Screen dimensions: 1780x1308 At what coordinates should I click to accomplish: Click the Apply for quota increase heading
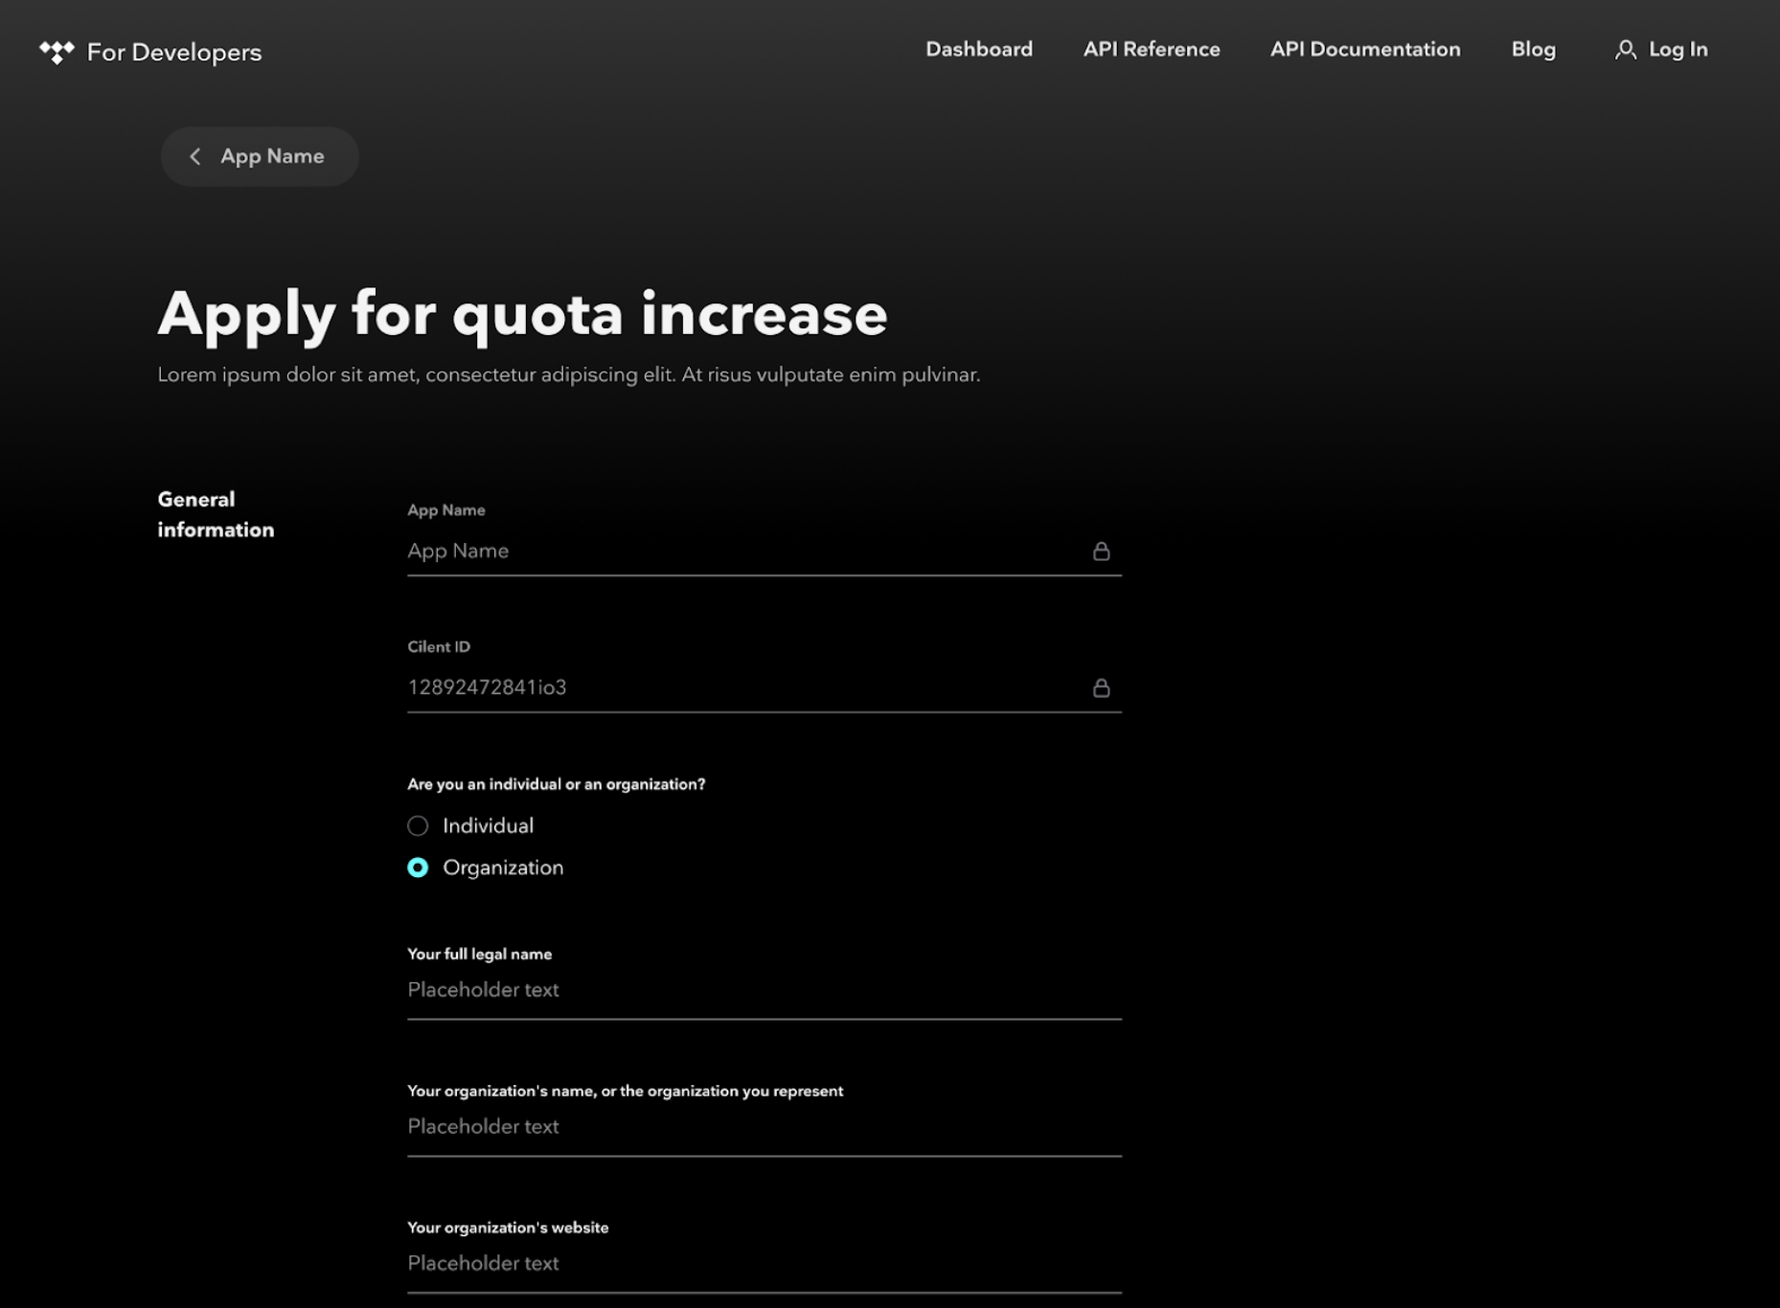pos(523,313)
